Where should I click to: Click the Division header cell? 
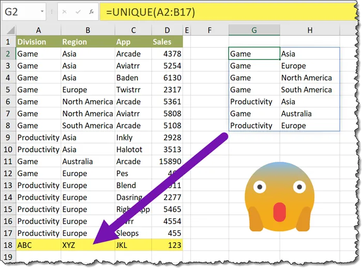tap(38, 42)
